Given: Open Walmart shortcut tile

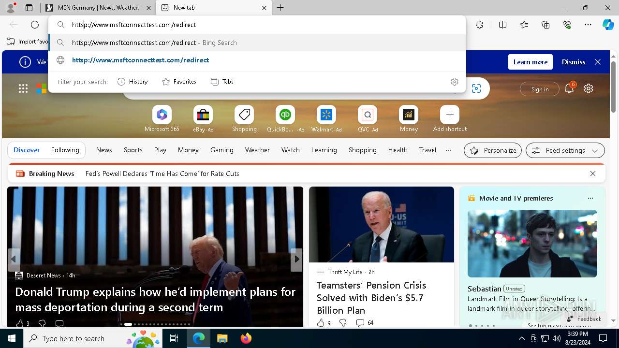Looking at the screenshot, I should click(x=326, y=119).
